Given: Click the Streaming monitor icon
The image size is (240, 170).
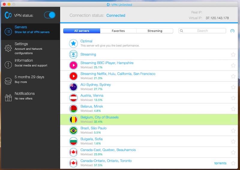Looking at the screenshot, I should [x=73, y=54].
